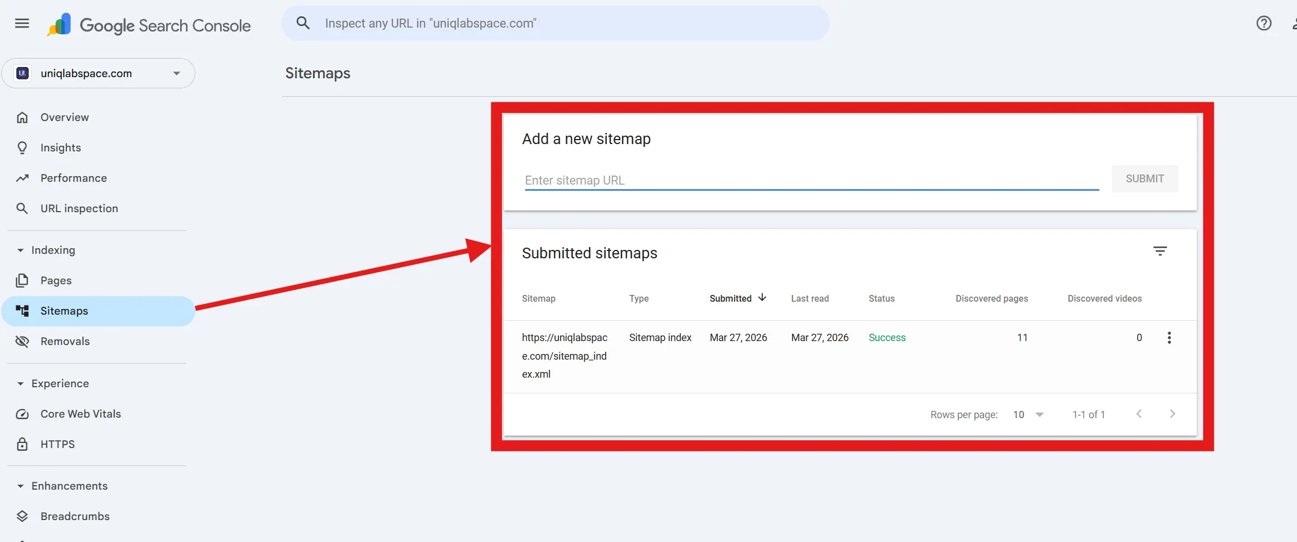Focus the Enter sitemap URL field
The image size is (1297, 542).
[x=811, y=181]
